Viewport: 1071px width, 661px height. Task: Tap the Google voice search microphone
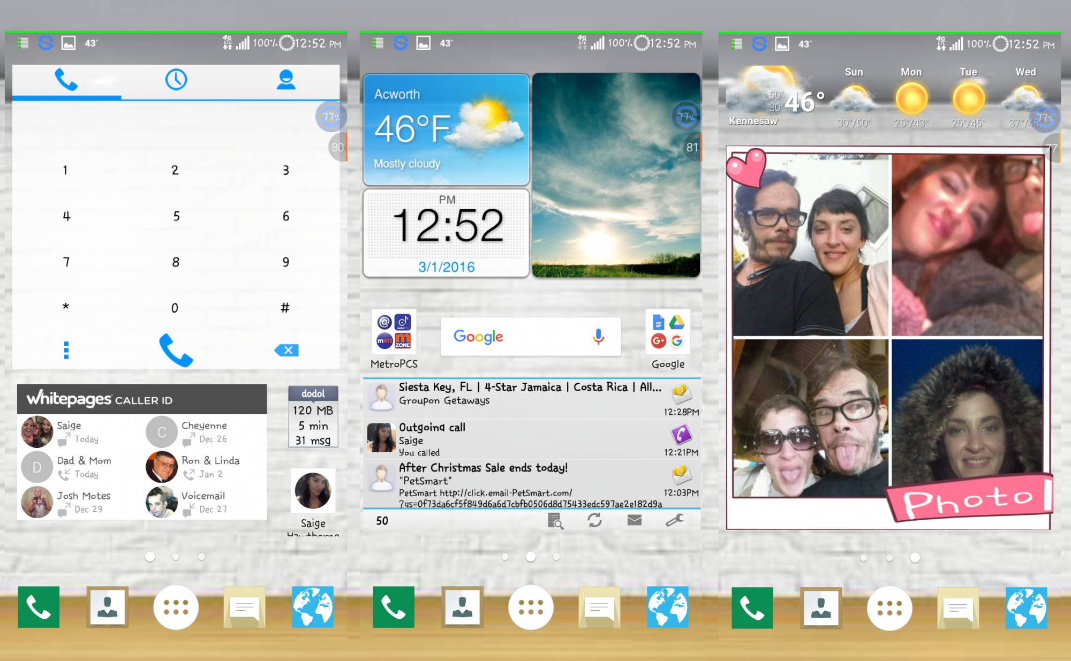point(598,337)
